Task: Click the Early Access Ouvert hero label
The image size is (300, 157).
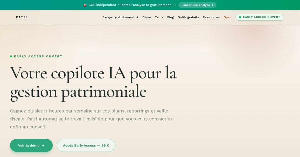Action: pyautogui.click(x=36, y=56)
